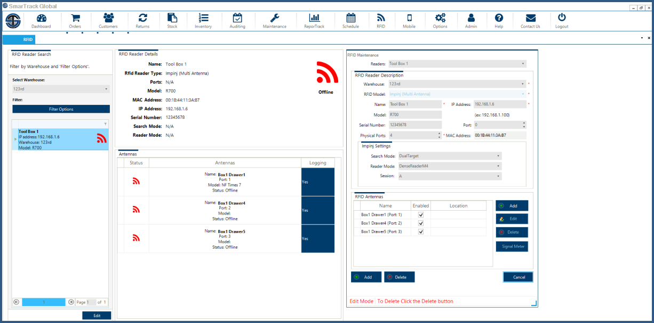This screenshot has height=323, width=654.
Task: Open the Admin section
Action: (x=471, y=21)
